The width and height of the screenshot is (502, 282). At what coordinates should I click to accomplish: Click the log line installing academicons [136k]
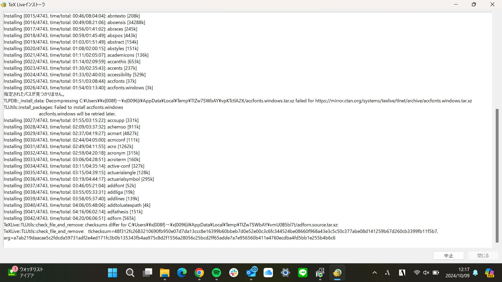click(76, 55)
